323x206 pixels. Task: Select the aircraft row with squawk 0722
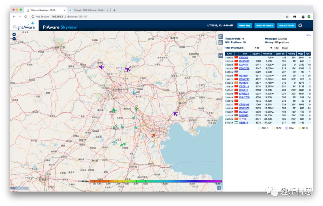[x=268, y=72]
